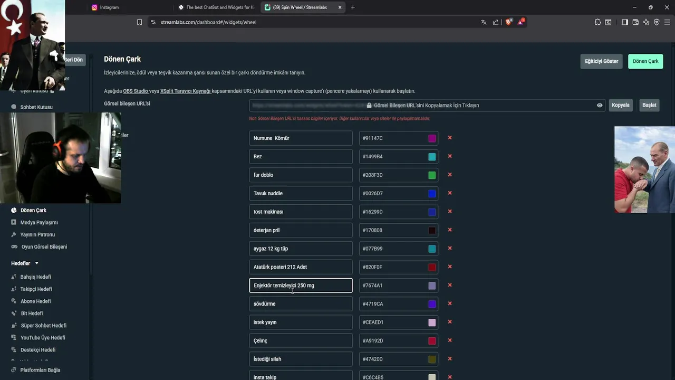
Task: Open the browser extensions puzzle icon
Action: [597, 22]
